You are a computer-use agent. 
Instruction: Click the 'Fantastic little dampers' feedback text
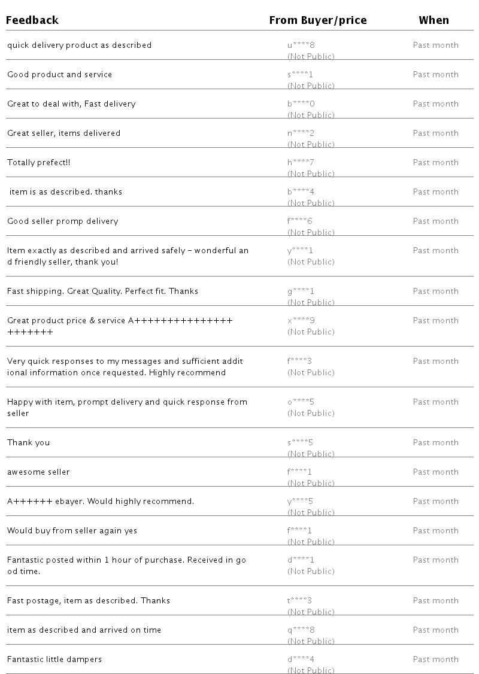pyautogui.click(x=54, y=659)
